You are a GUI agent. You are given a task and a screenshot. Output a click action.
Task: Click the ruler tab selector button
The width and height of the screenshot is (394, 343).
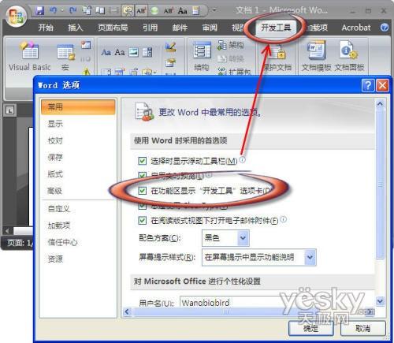click(9, 110)
